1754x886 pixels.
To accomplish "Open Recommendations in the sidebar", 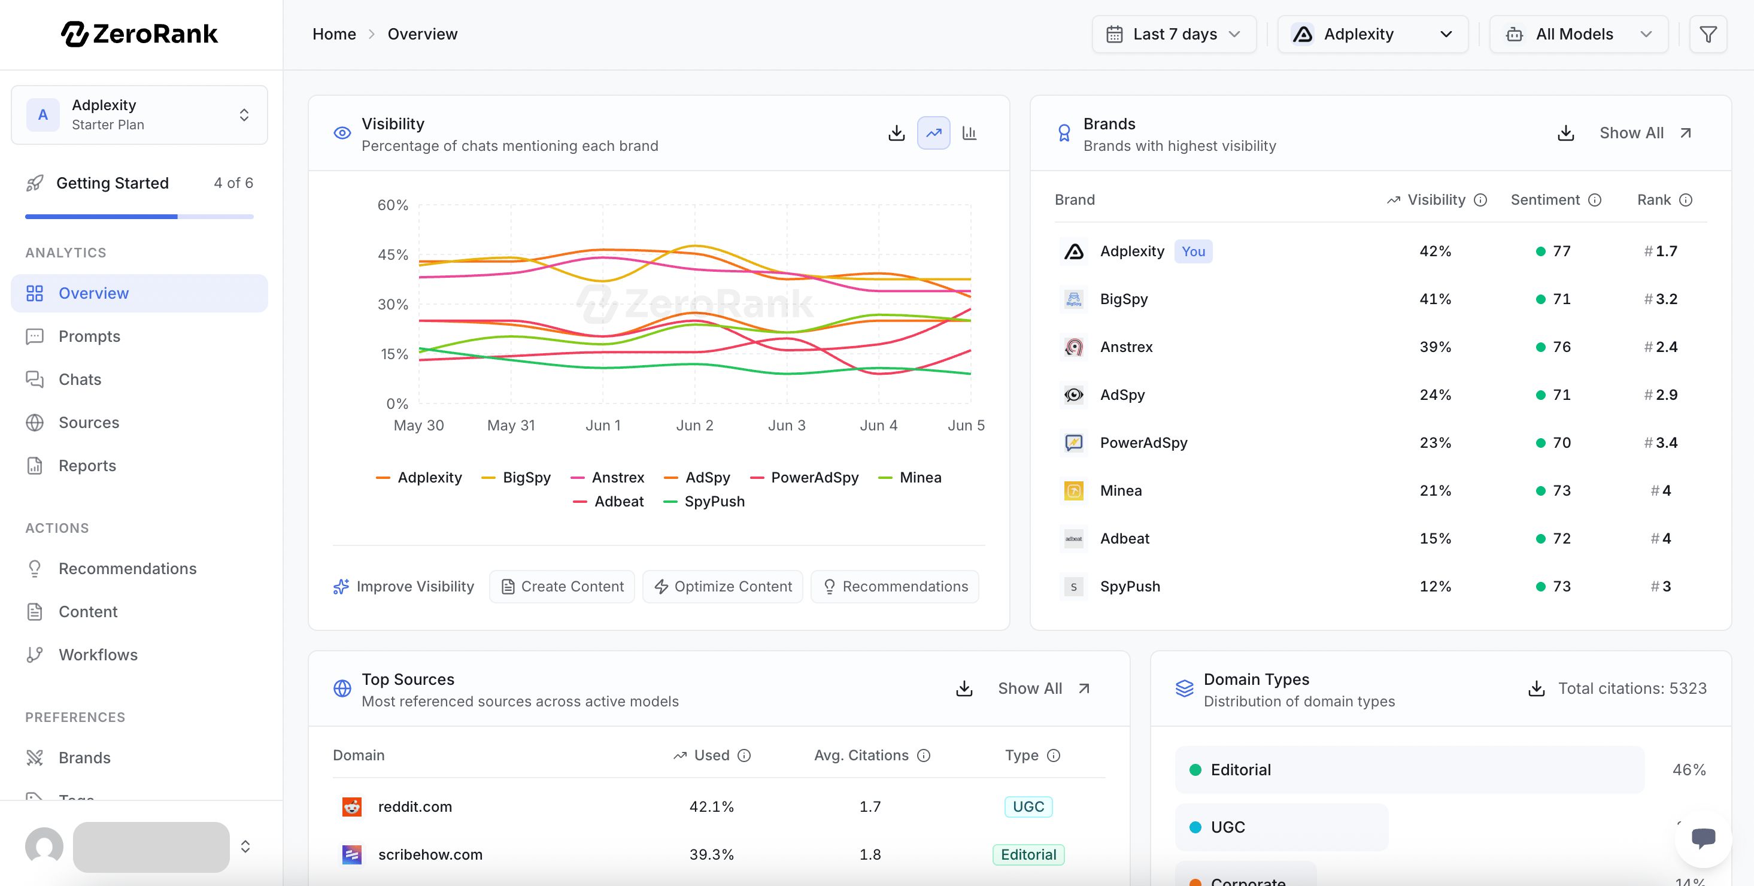I will pyautogui.click(x=139, y=569).
